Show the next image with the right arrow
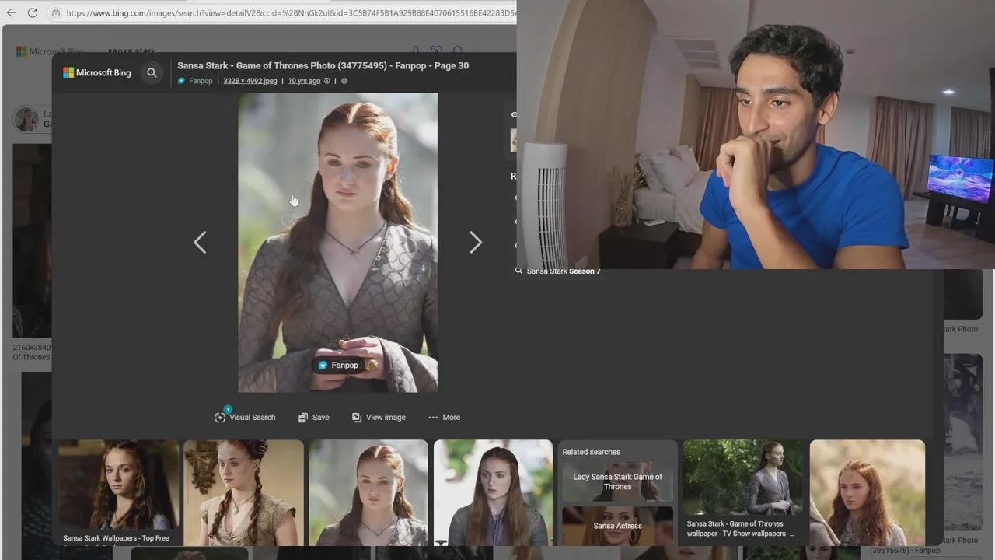The width and height of the screenshot is (995, 560). 475,243
